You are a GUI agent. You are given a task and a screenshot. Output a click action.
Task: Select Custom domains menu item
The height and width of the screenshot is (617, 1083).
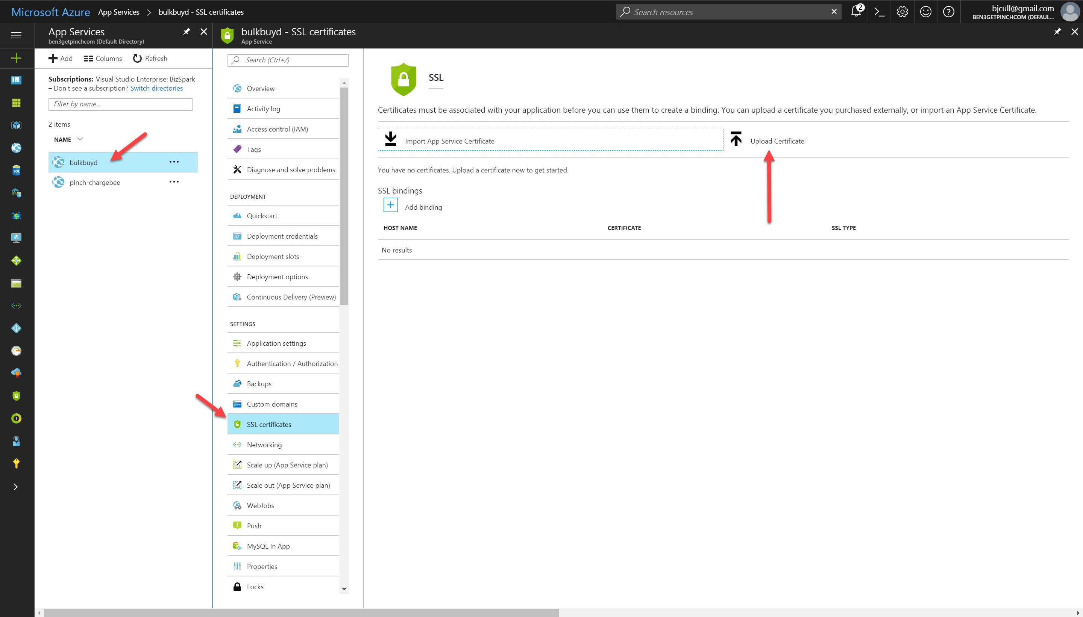click(272, 404)
